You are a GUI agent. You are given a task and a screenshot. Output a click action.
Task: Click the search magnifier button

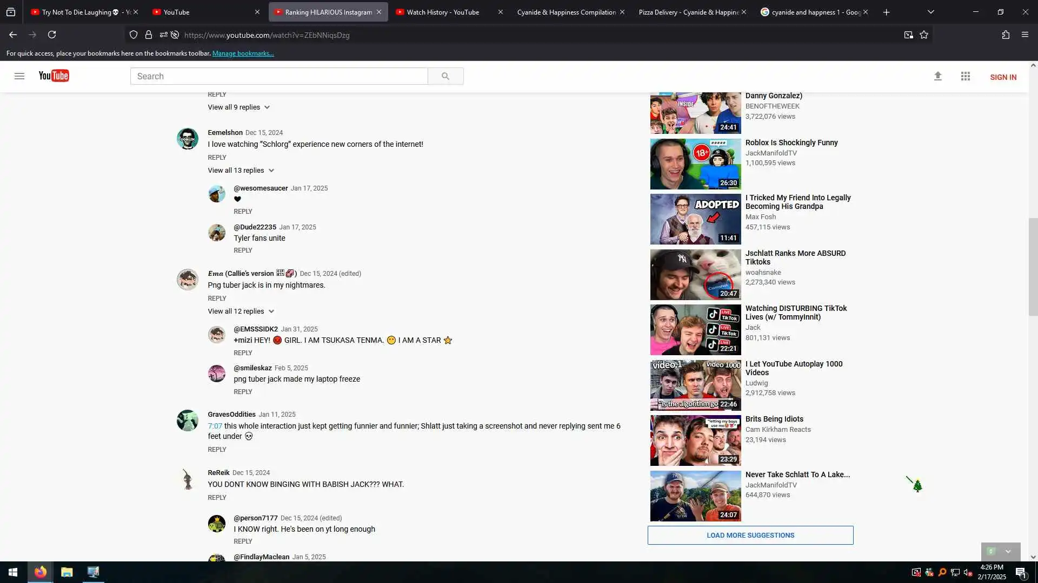point(445,76)
